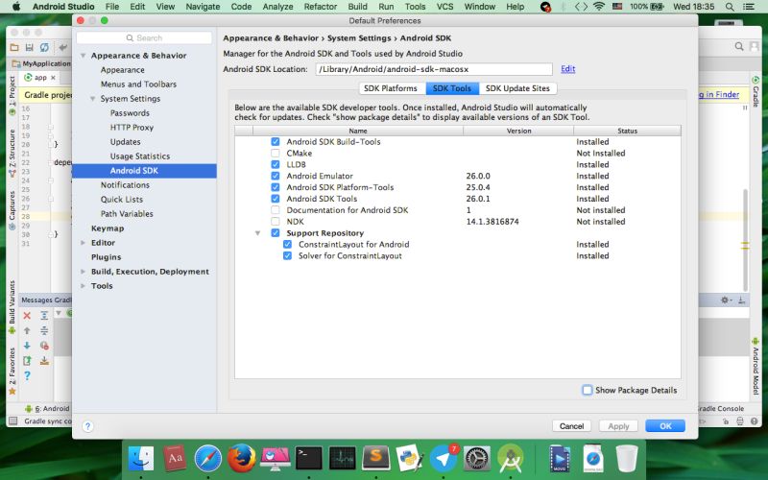
Task: Switch to SDK Update Sites tab
Action: tap(517, 88)
